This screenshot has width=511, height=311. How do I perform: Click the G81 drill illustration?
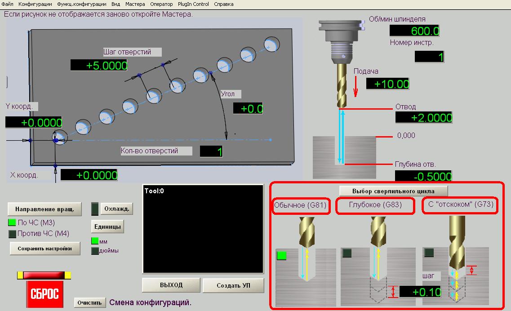[x=306, y=262]
